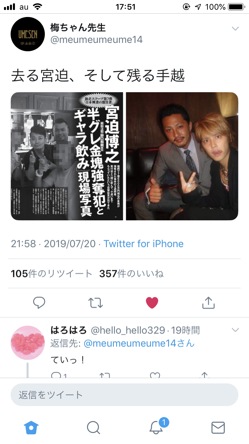Unlike the tweet via red heart

click(x=152, y=303)
